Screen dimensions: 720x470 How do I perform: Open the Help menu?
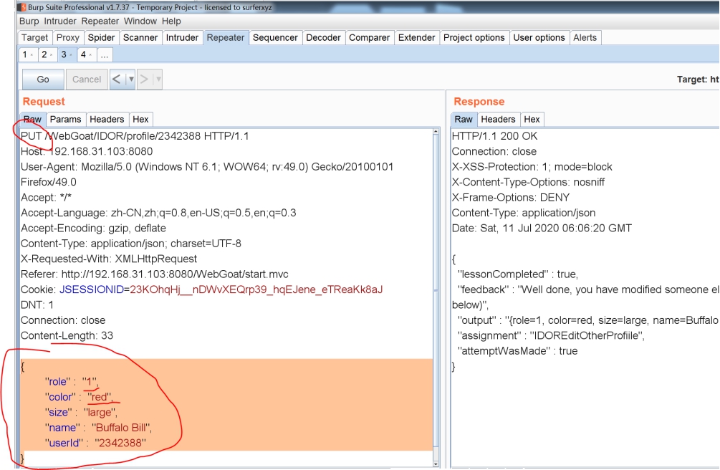pyautogui.click(x=171, y=21)
